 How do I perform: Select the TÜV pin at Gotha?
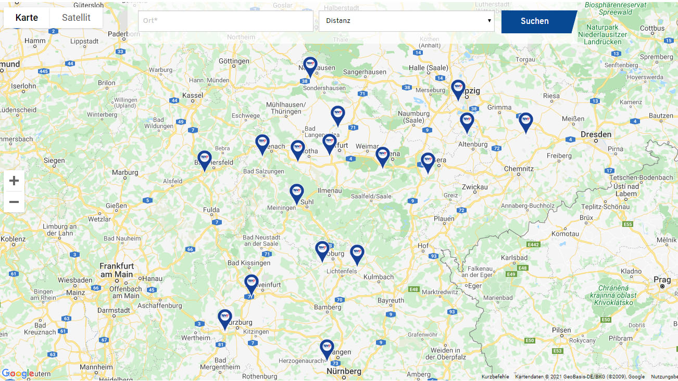[x=298, y=149]
